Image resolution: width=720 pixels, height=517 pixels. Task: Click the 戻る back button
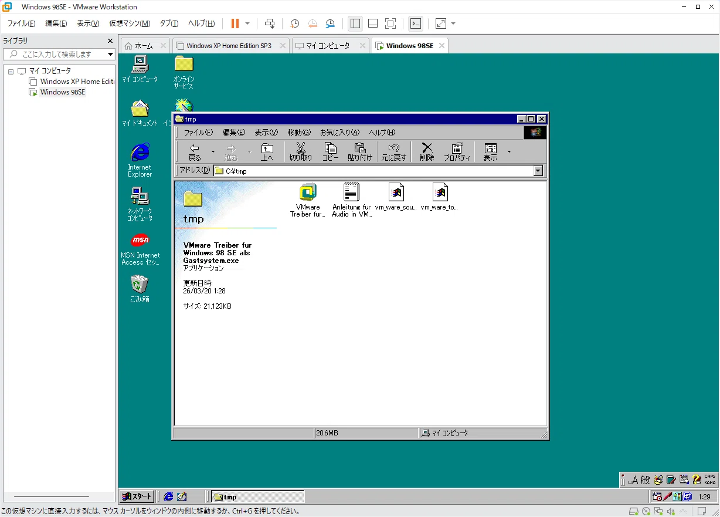pos(195,152)
